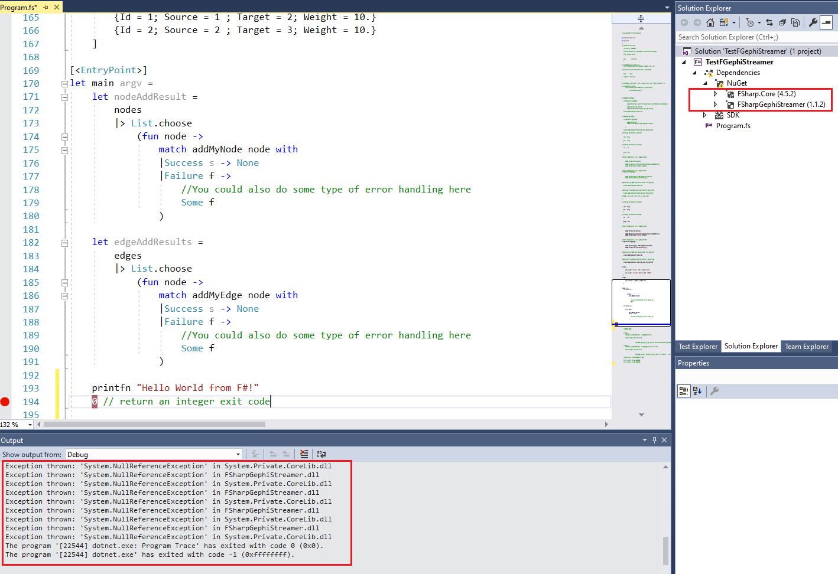This screenshot has height=574, width=838.
Task: Clear All output in the Output window
Action: coord(304,454)
